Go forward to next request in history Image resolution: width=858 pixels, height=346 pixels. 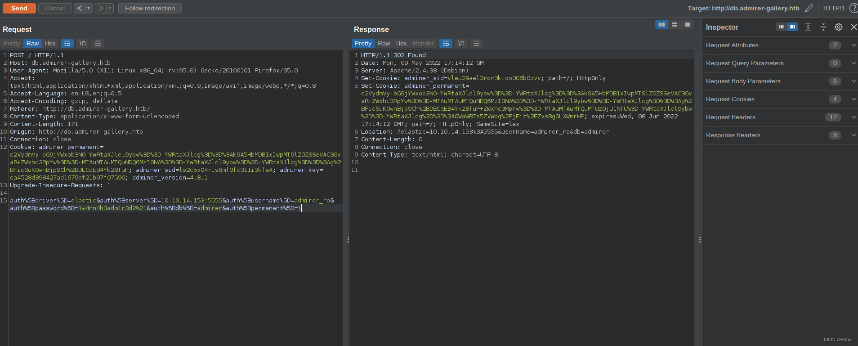[x=101, y=8]
